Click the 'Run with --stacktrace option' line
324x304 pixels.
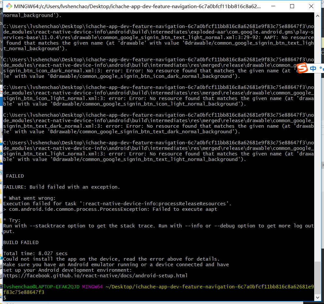[159, 228]
